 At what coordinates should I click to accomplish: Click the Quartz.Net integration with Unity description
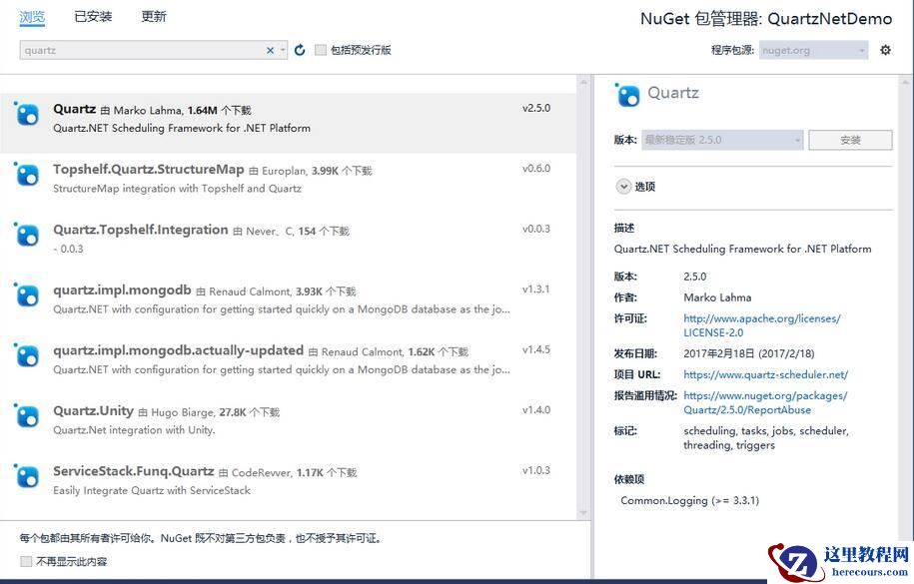134,430
